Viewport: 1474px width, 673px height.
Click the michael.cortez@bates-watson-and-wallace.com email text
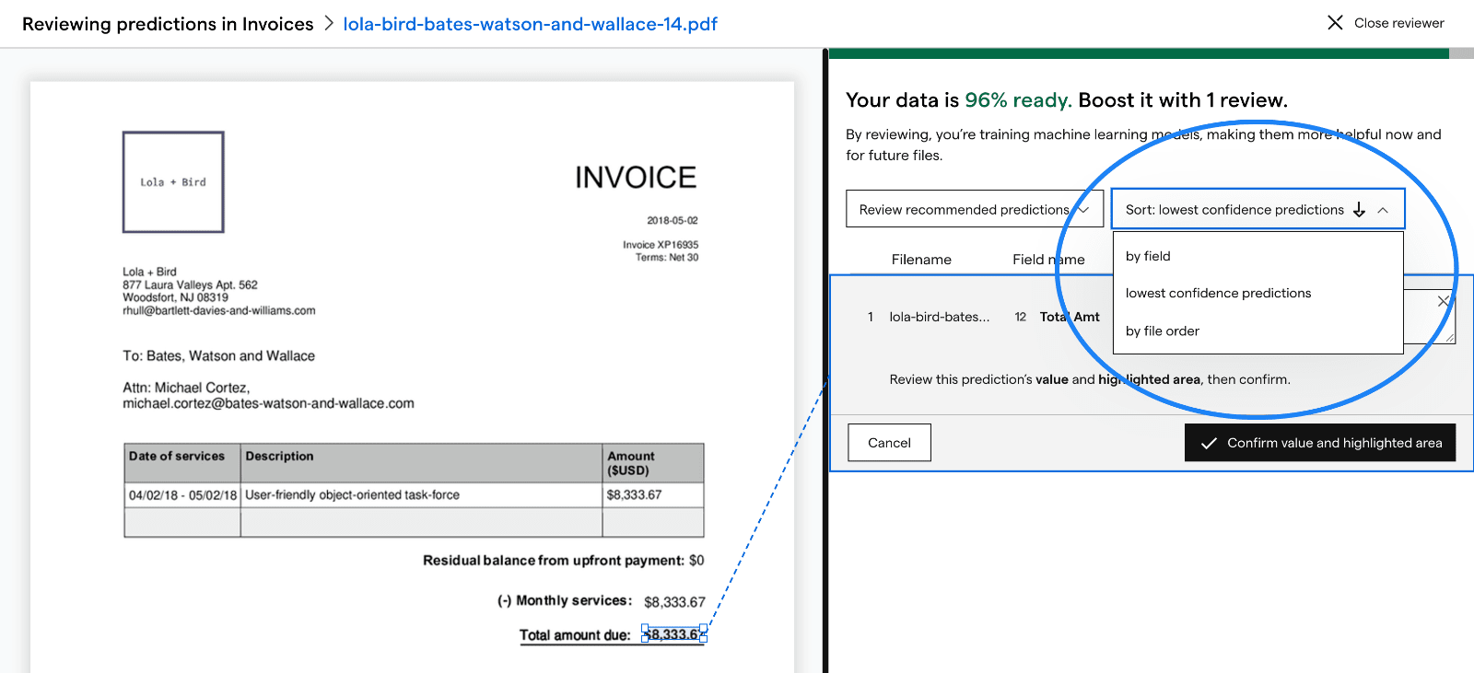pyautogui.click(x=268, y=403)
